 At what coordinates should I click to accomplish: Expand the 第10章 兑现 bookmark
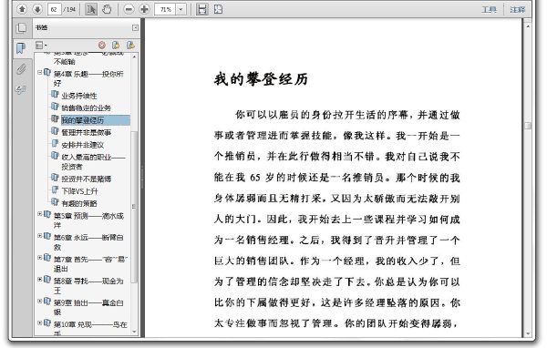(x=40, y=322)
